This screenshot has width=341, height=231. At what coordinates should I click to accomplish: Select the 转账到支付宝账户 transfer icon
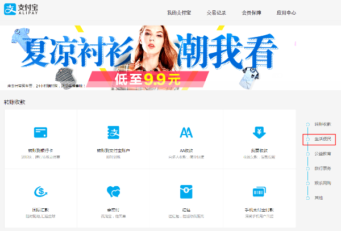pyautogui.click(x=114, y=133)
